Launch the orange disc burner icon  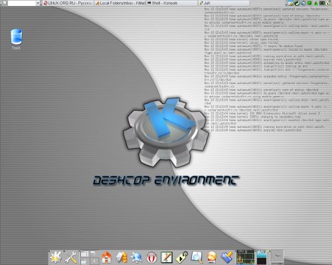212,258
